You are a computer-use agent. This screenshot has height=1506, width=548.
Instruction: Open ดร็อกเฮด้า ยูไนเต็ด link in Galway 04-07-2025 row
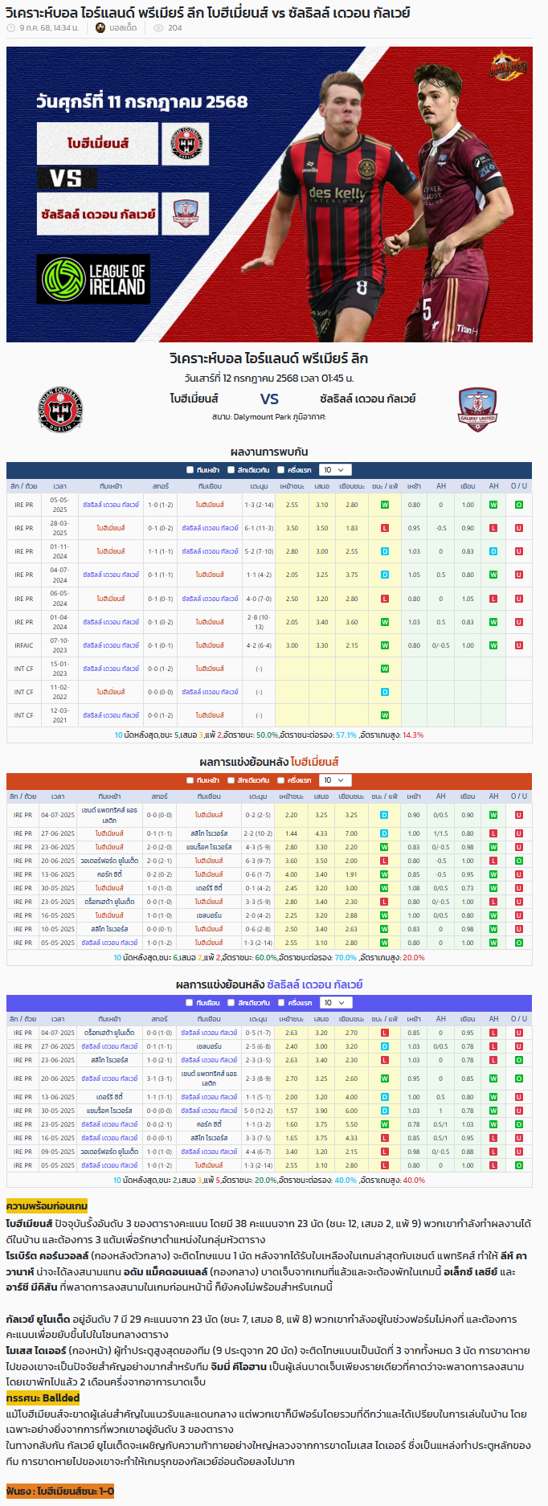[x=109, y=1033]
